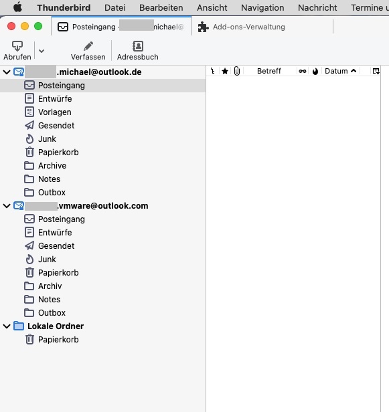This screenshot has height=412, width=389.
Task: Open the Navigation menu
Action: point(262,7)
